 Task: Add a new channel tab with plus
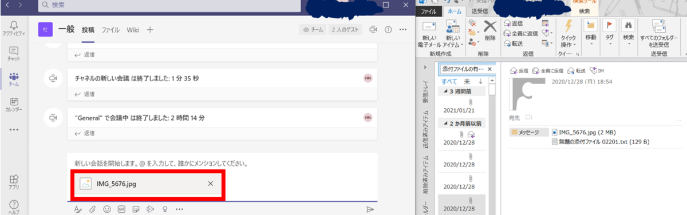click(x=150, y=30)
